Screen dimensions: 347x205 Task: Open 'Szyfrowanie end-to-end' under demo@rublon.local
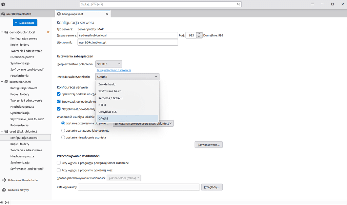coord(27,69)
